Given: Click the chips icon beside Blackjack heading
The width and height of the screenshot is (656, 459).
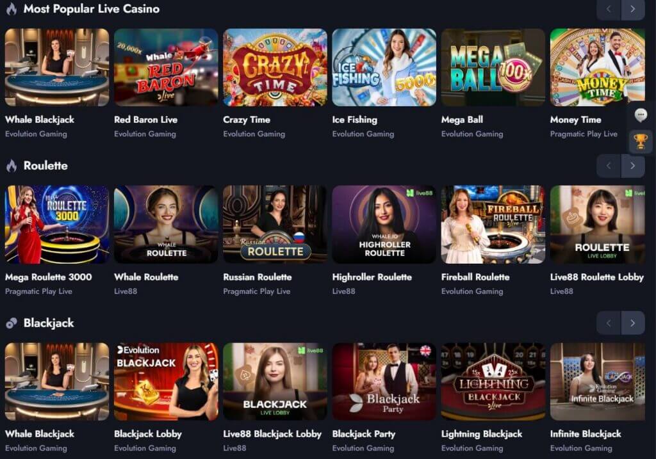Looking at the screenshot, I should coord(12,323).
